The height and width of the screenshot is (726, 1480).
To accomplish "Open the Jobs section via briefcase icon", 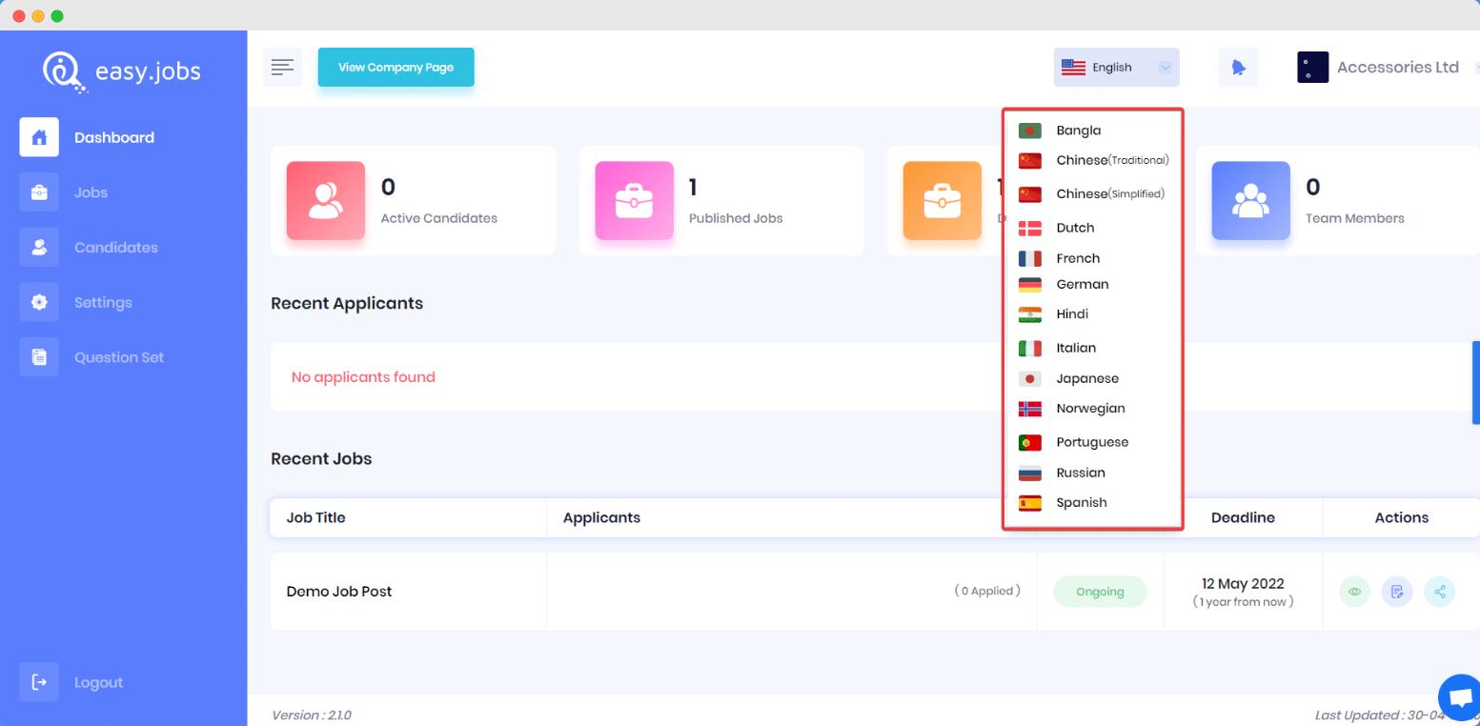I will (x=38, y=192).
